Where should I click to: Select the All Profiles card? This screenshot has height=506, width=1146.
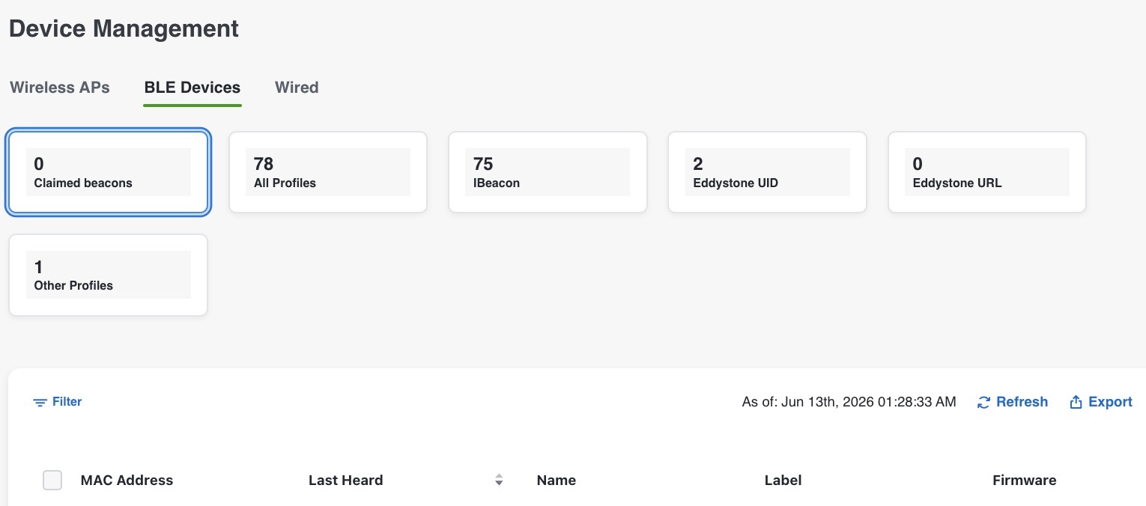coord(328,172)
